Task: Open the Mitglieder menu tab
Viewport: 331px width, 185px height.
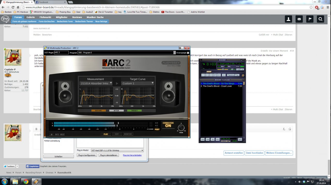Action: coord(62,17)
